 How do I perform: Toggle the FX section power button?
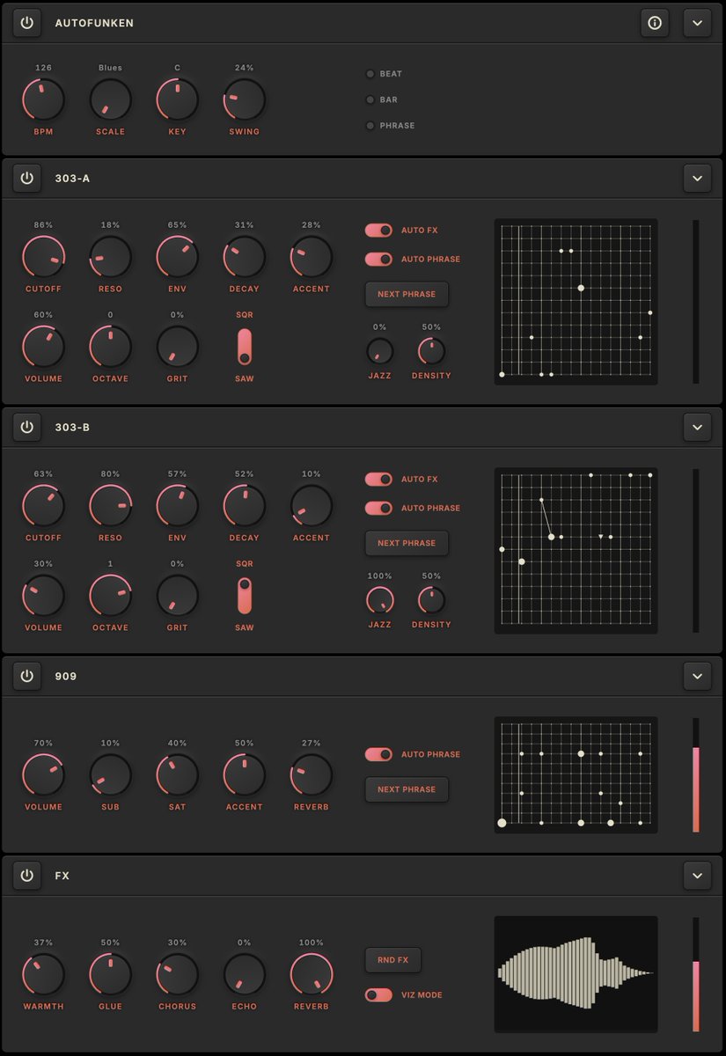point(26,876)
